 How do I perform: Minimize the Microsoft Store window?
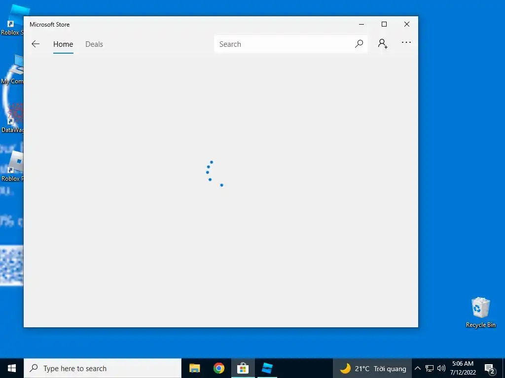pos(361,25)
